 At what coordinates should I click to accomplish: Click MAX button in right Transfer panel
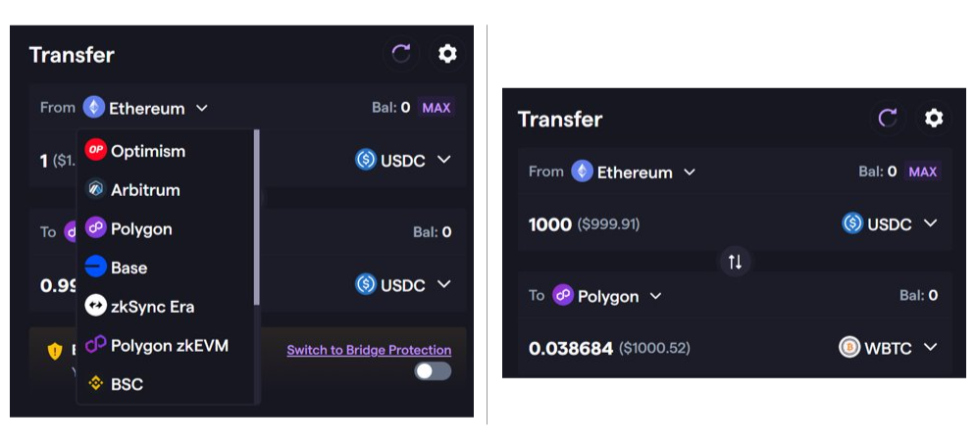point(922,172)
